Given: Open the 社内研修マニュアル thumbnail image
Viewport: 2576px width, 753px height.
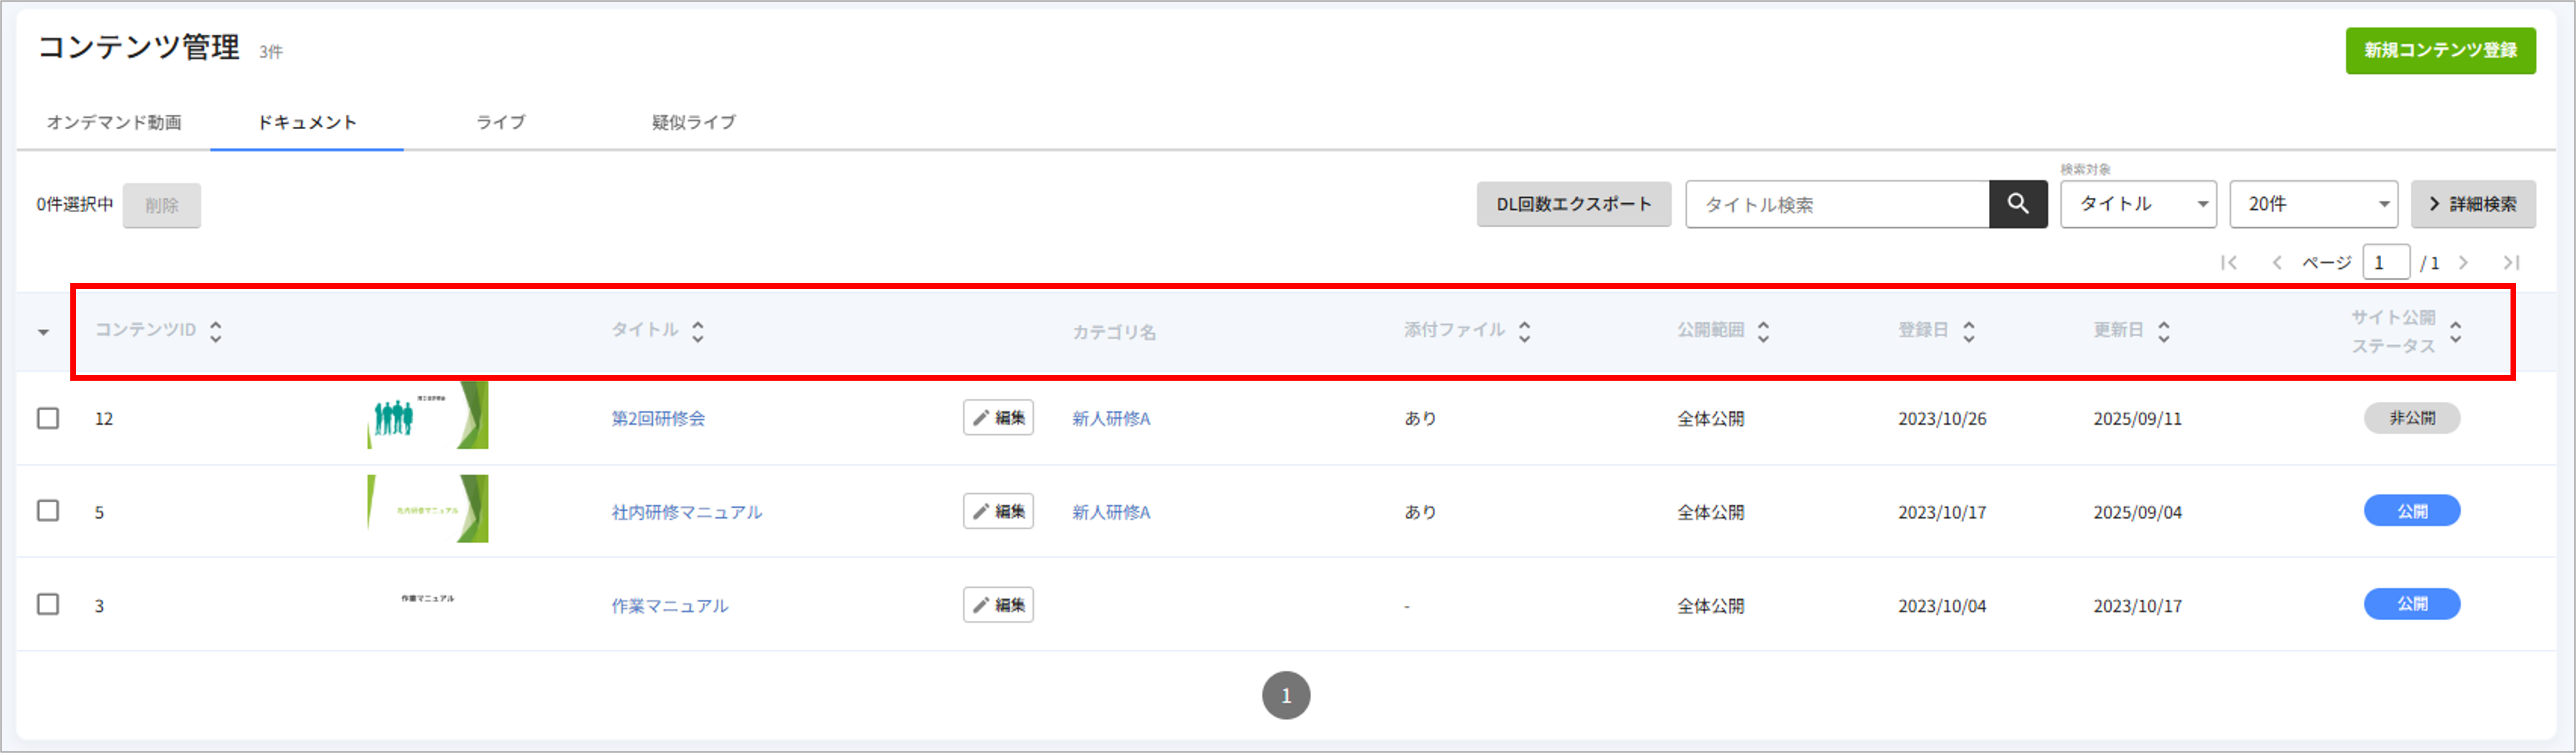Looking at the screenshot, I should click(428, 509).
